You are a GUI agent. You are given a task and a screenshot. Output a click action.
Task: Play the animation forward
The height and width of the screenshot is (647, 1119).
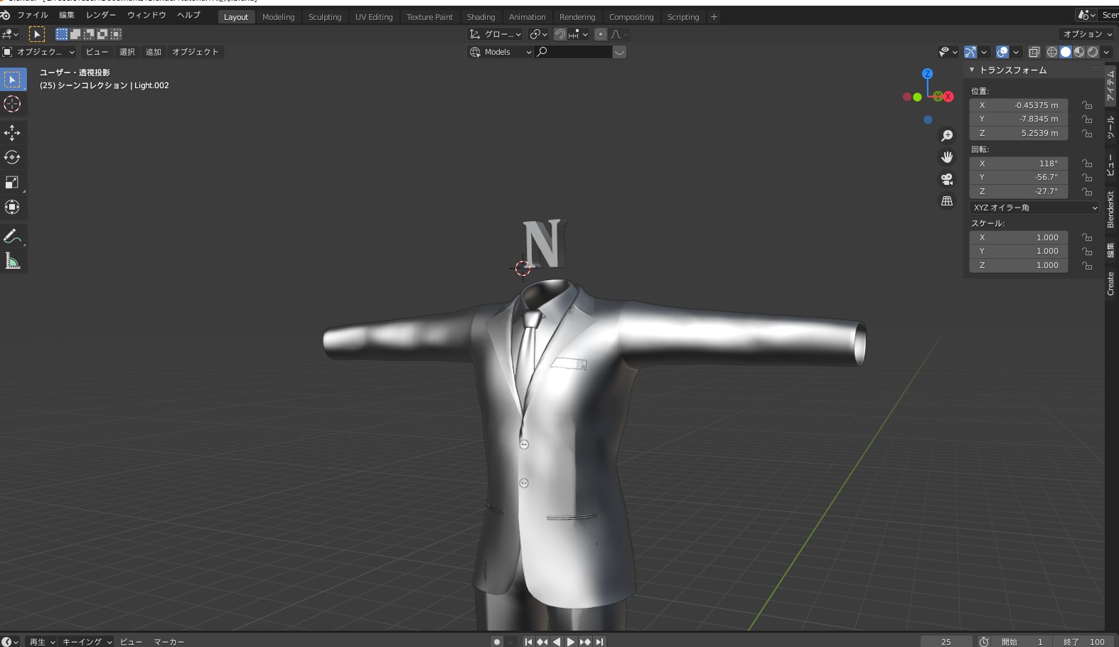coord(571,641)
